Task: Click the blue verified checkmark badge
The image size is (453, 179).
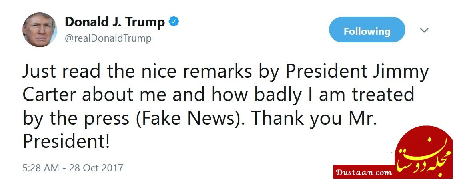Action: tap(173, 22)
